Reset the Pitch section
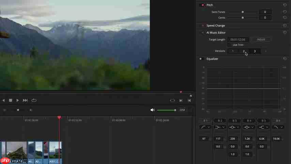The height and width of the screenshot is (164, 291). click(285, 5)
